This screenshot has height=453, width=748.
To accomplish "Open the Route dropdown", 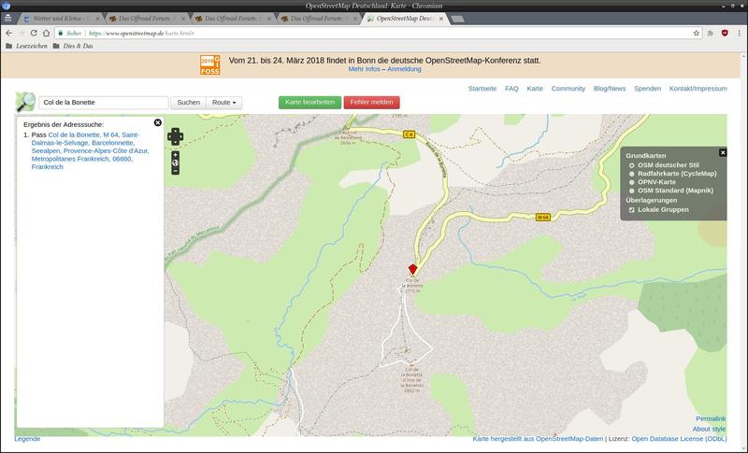I will coord(223,103).
